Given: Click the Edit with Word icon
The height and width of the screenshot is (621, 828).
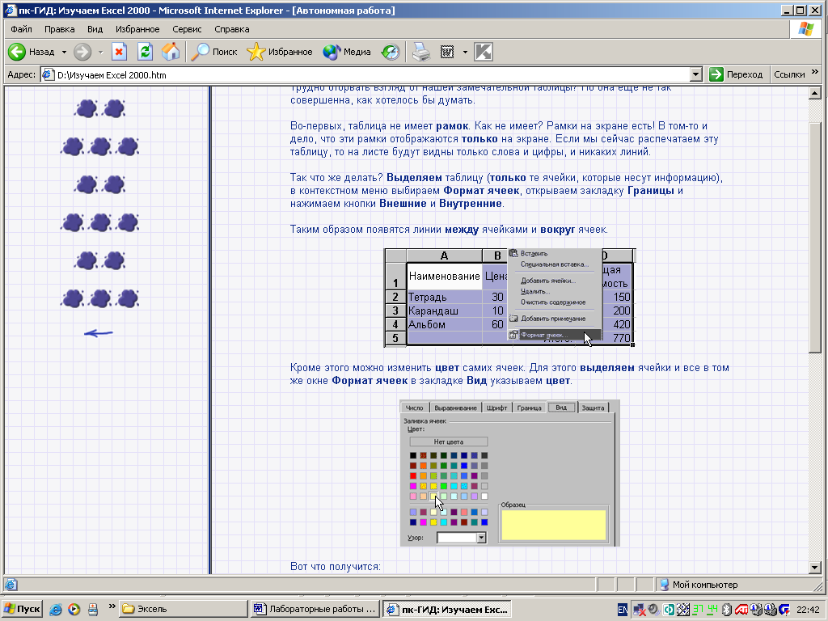Looking at the screenshot, I should pyautogui.click(x=446, y=52).
